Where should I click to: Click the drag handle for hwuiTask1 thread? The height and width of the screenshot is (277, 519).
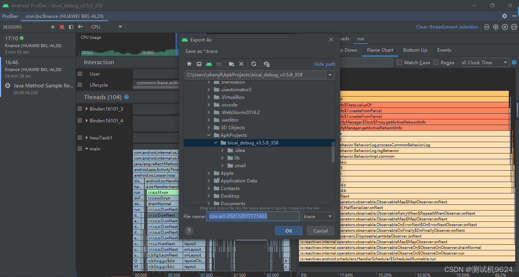[80, 138]
